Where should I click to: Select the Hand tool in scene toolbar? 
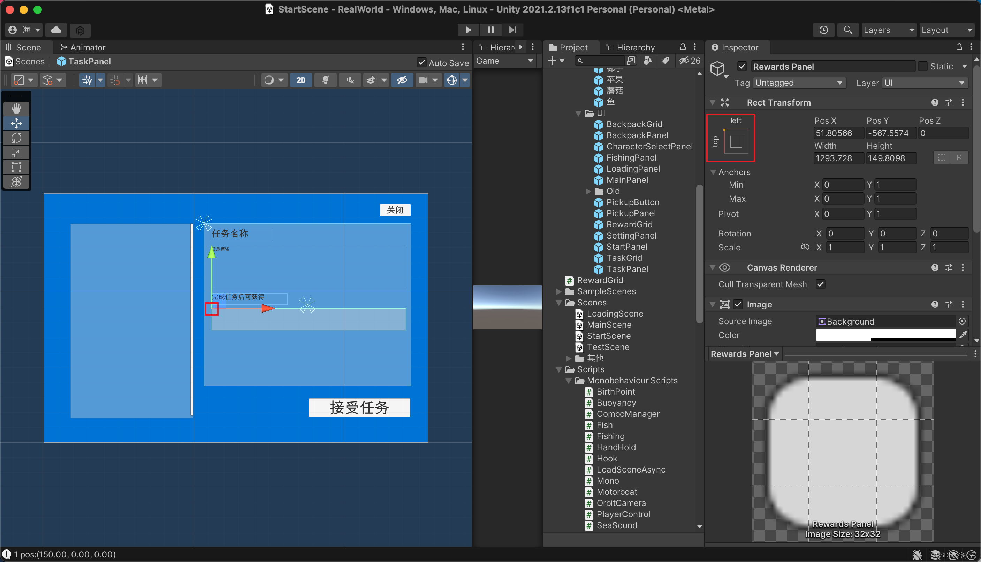pyautogui.click(x=16, y=108)
